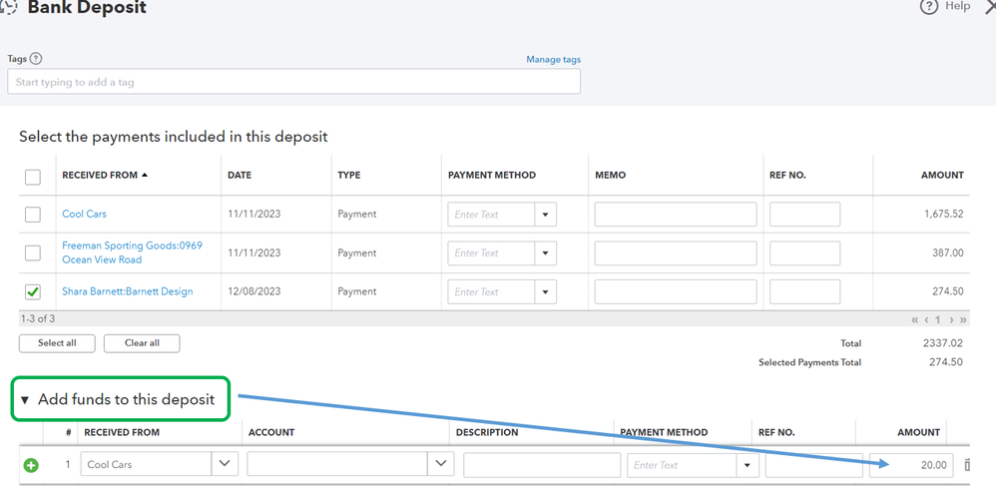Image resolution: width=996 pixels, height=486 pixels.
Task: Check the Freeman Sporting Goods payment checkbox
Action: [x=32, y=252]
